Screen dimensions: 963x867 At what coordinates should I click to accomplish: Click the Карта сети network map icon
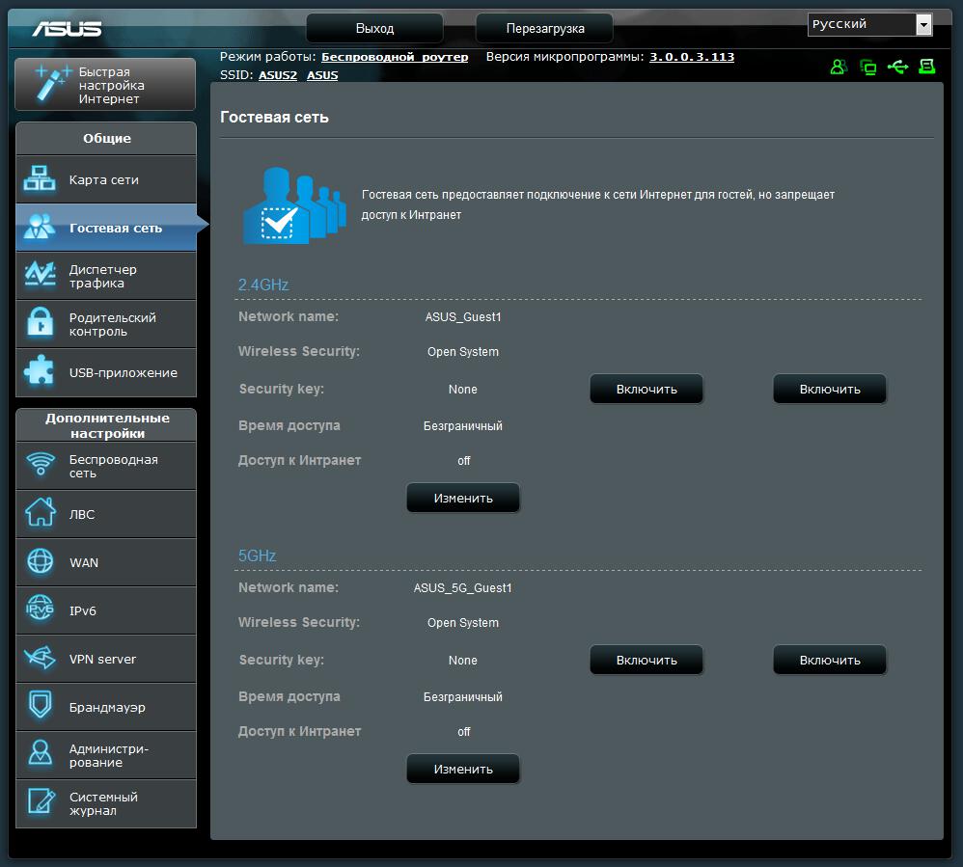pyautogui.click(x=40, y=178)
